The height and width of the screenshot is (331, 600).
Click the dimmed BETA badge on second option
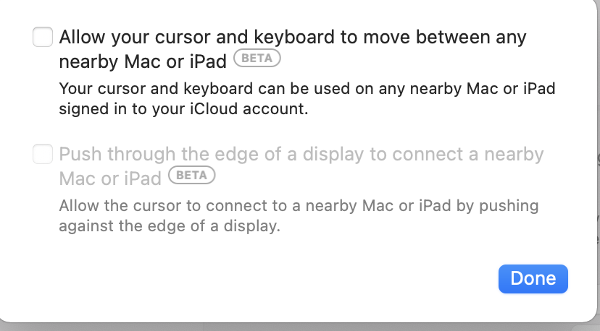pos(191,176)
